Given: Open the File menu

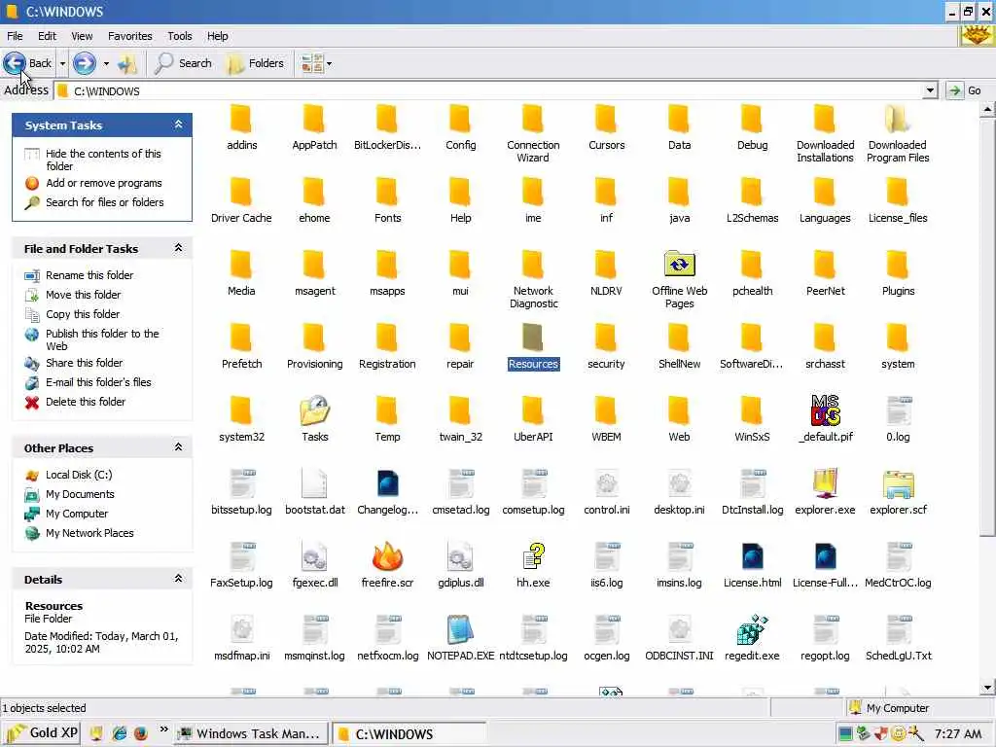Looking at the screenshot, I should (x=15, y=36).
